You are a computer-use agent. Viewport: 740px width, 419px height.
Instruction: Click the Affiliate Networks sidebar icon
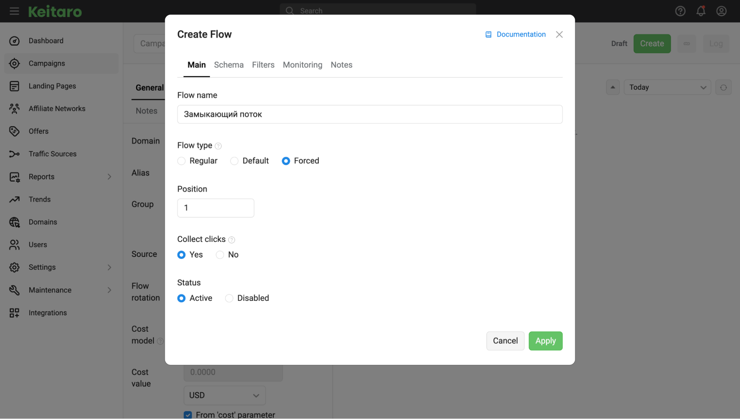pyautogui.click(x=14, y=109)
